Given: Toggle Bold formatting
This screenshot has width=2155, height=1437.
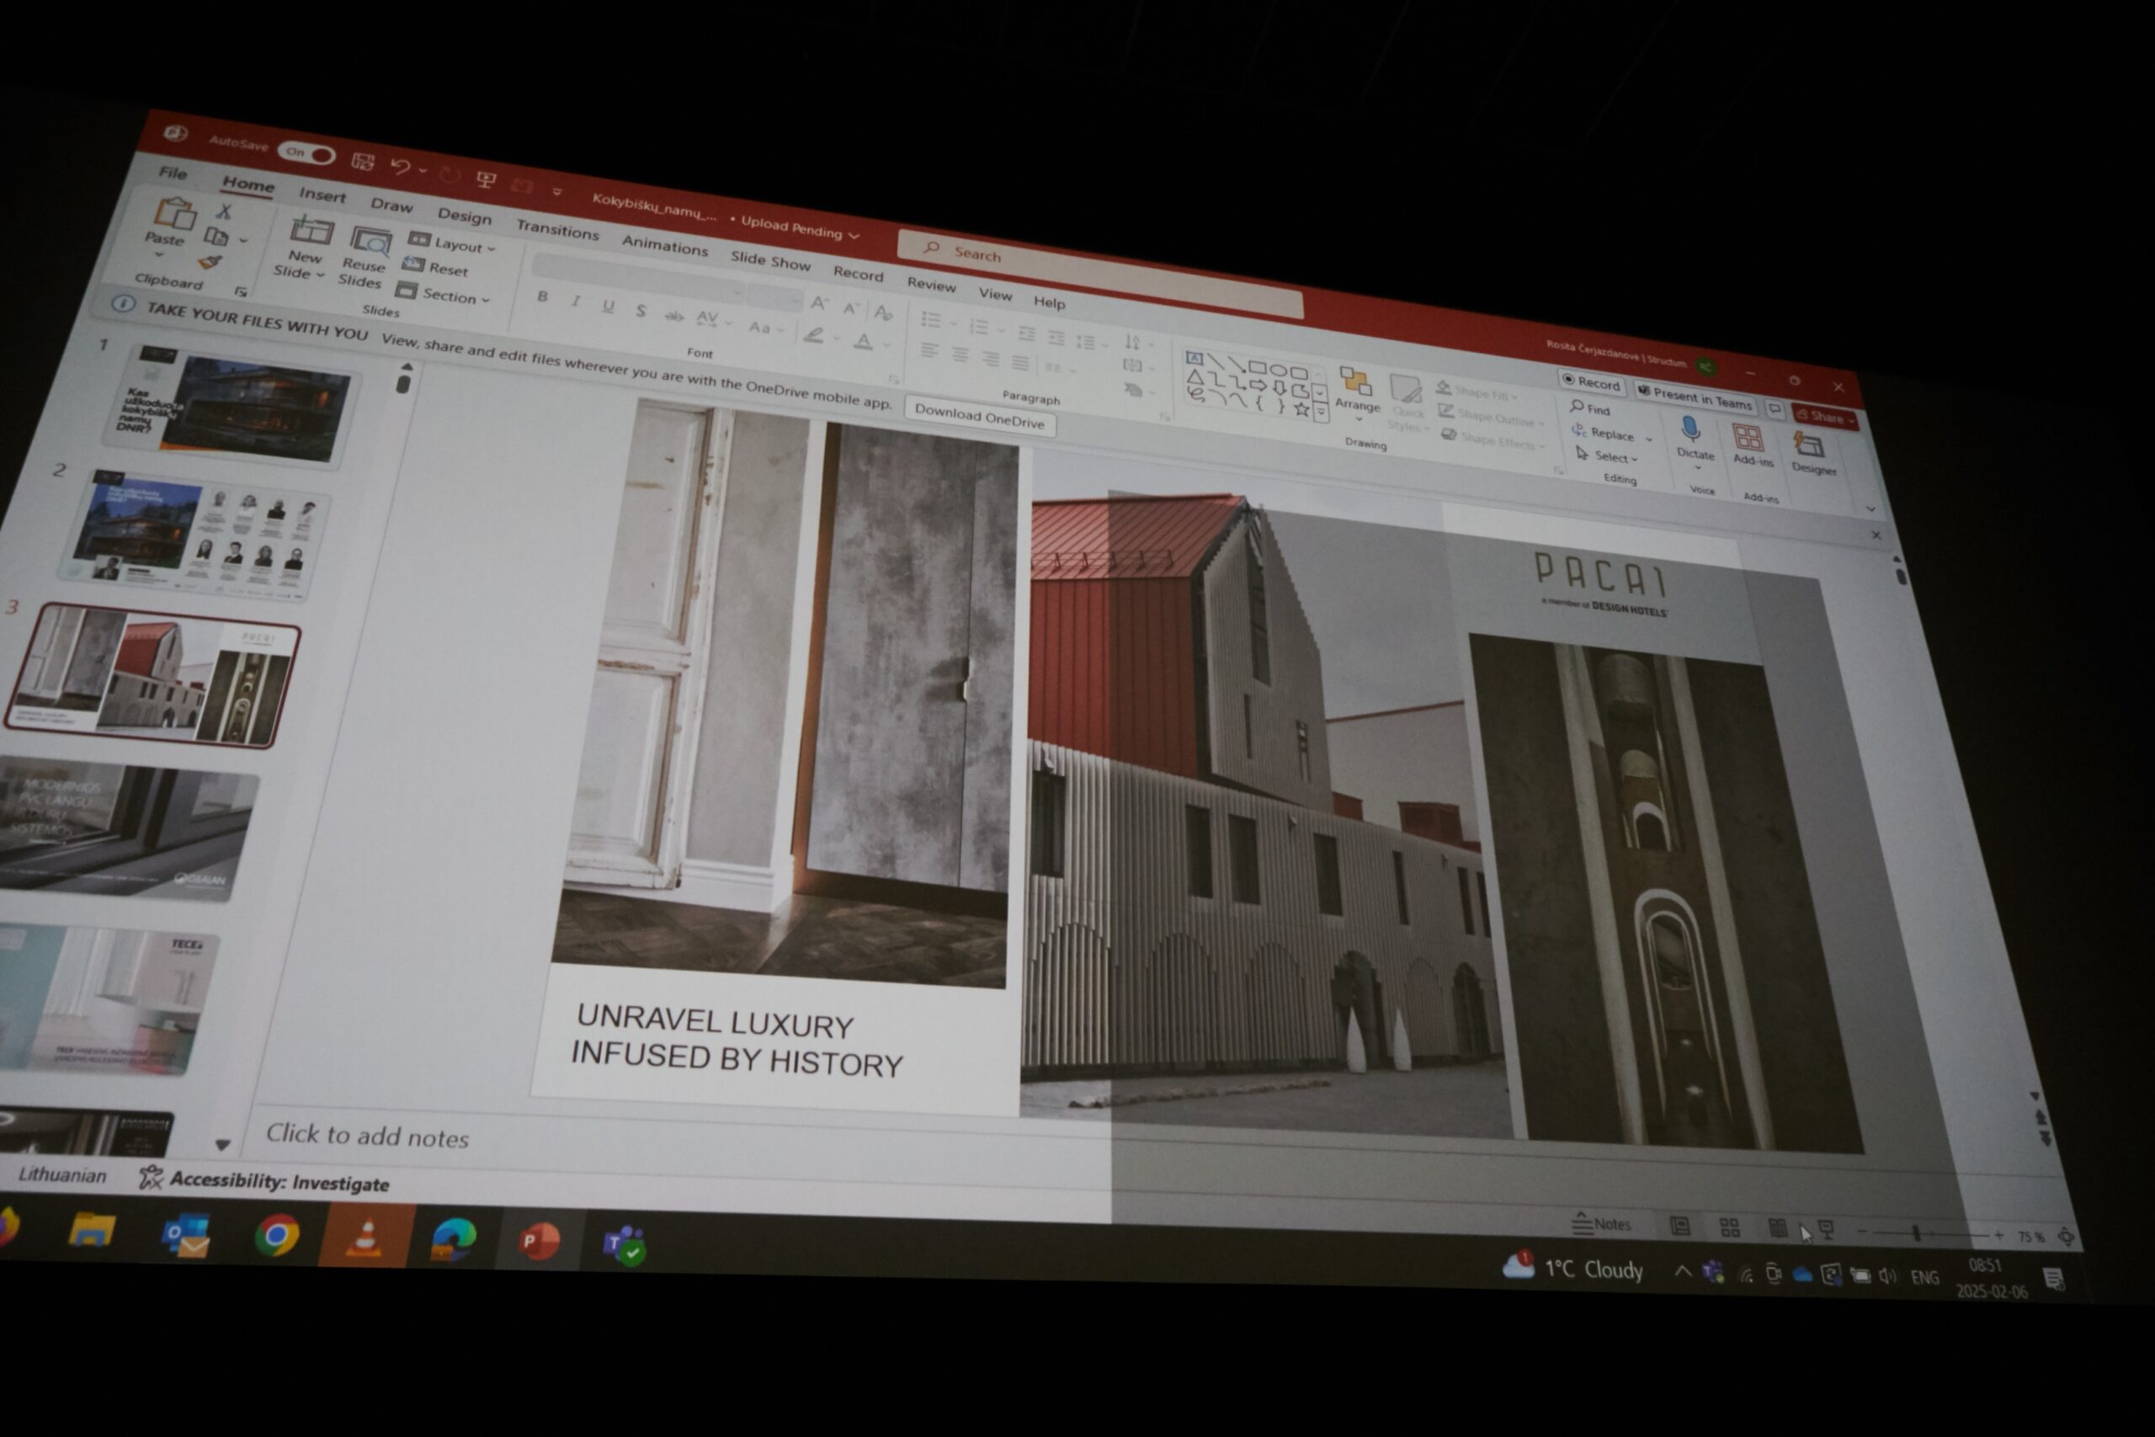Looking at the screenshot, I should coord(542,296).
